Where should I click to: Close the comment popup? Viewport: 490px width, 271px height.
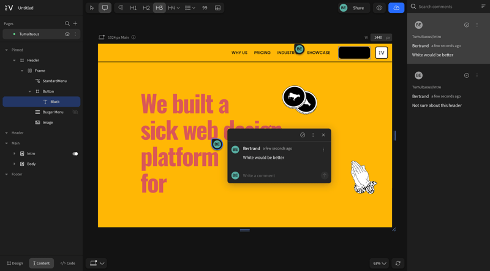323,135
